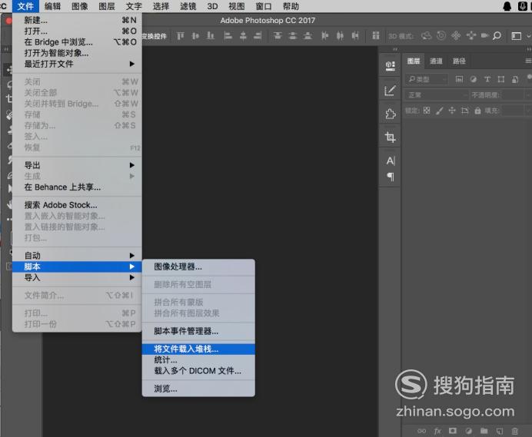Click the add layer mask icon
The height and width of the screenshot is (437, 532).
[x=453, y=431]
